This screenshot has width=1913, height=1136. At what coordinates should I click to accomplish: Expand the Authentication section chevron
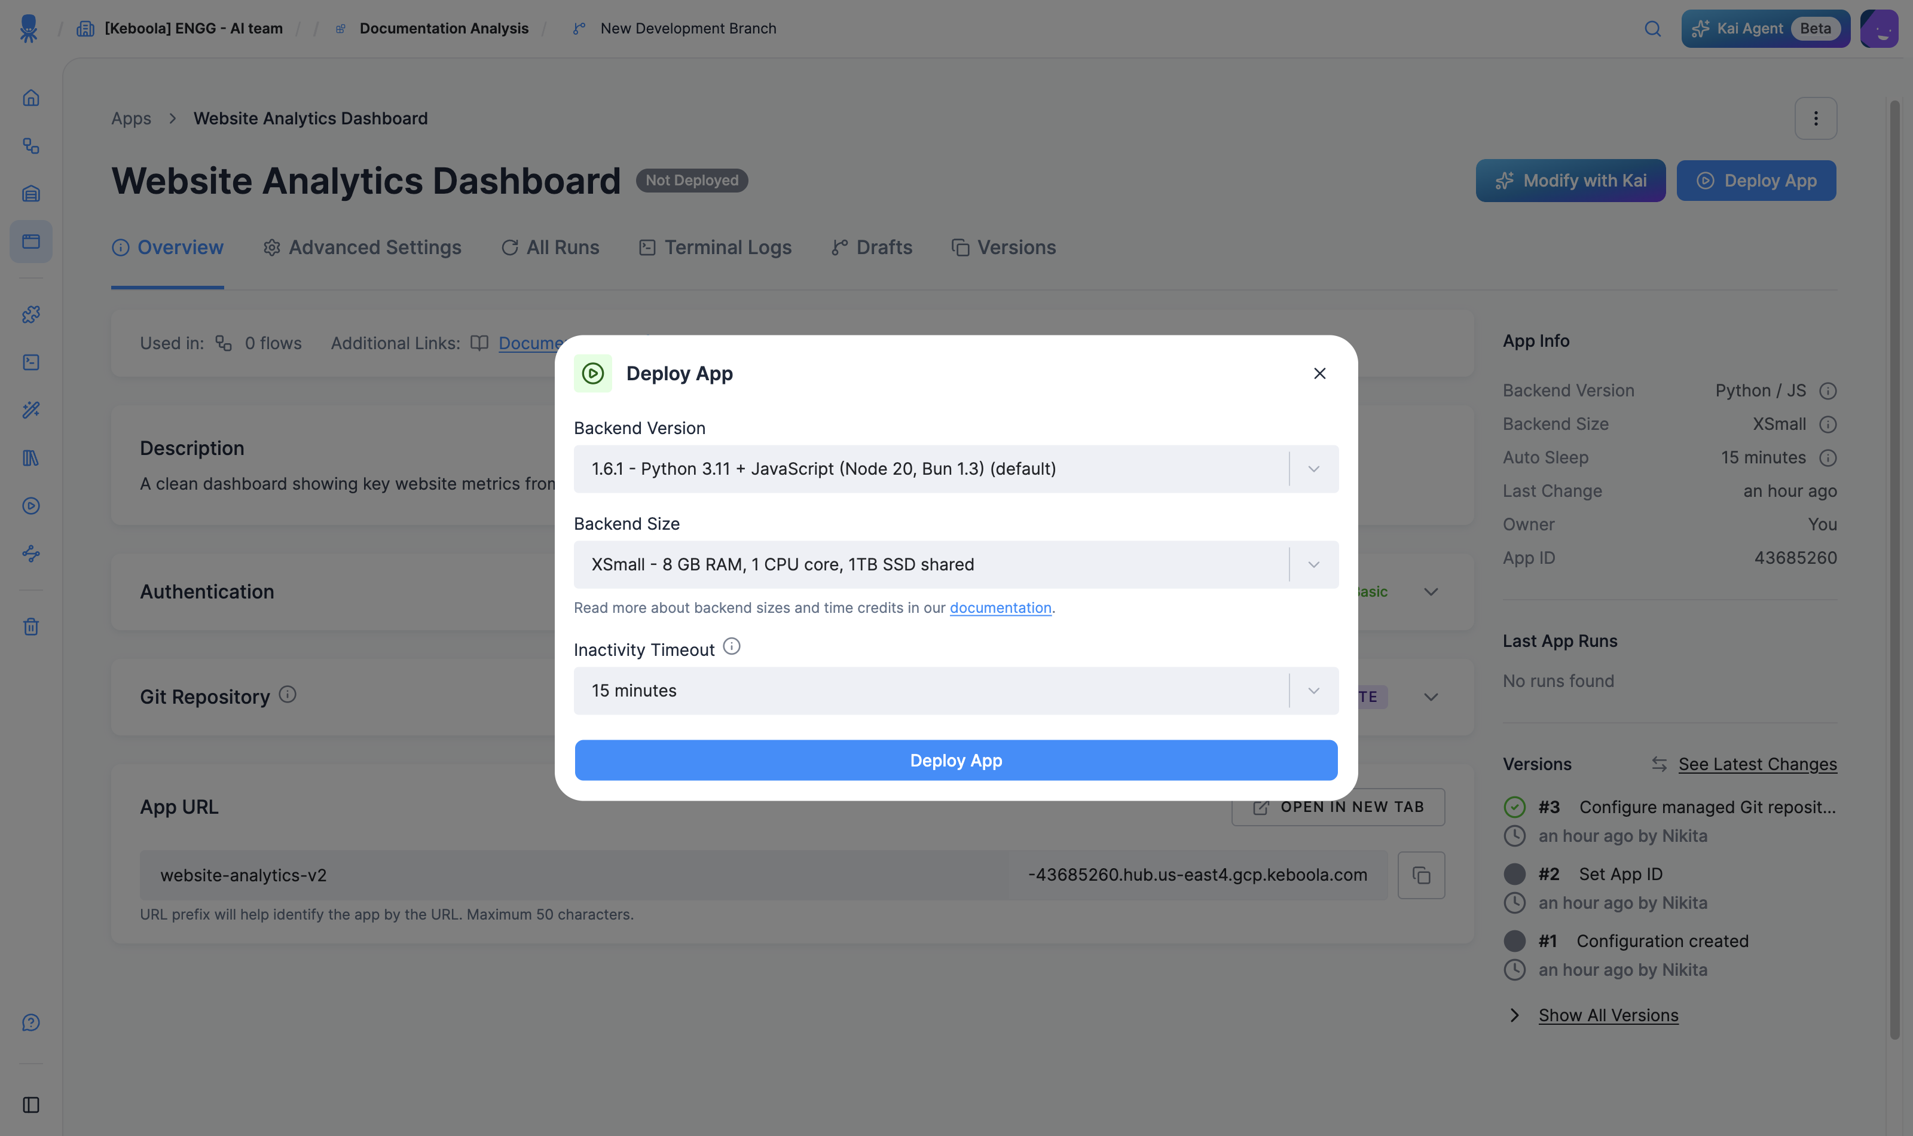tap(1431, 592)
